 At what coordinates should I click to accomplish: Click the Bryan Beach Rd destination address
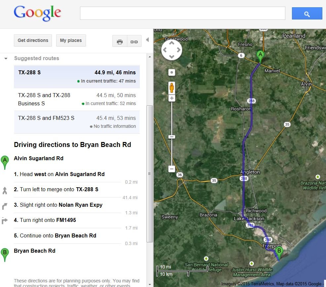[35, 251]
